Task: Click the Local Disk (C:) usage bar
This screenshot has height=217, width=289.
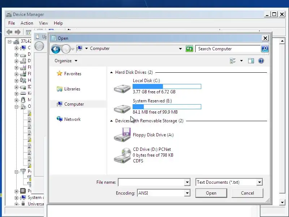Action: coord(167,86)
